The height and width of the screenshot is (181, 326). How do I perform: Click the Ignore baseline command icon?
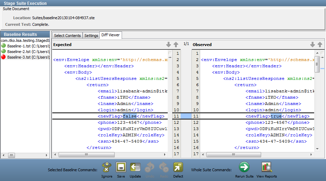pos(107,168)
